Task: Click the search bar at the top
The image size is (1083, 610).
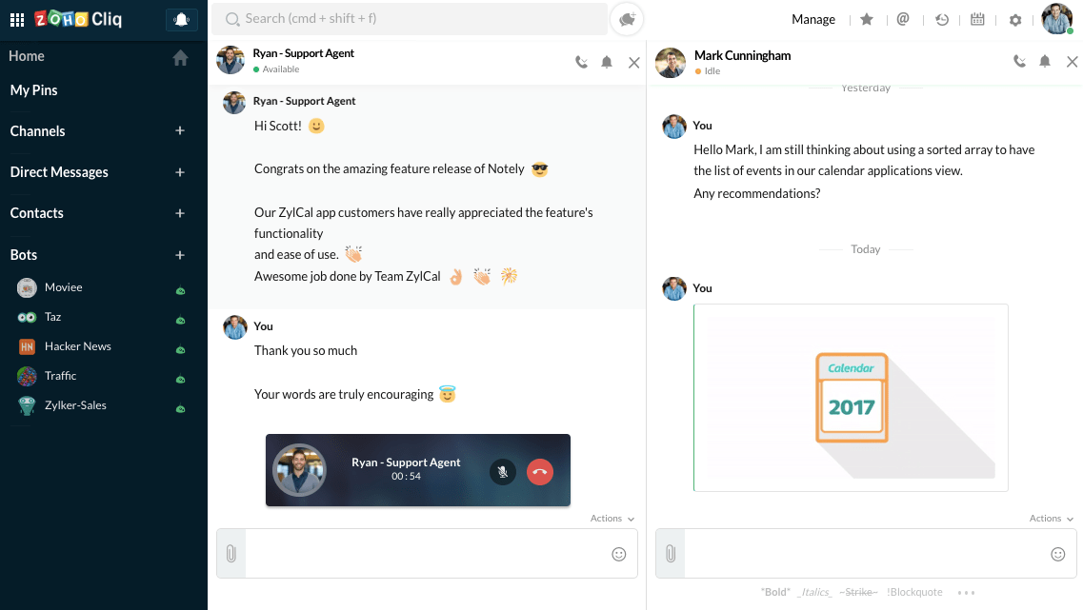Action: point(410,19)
